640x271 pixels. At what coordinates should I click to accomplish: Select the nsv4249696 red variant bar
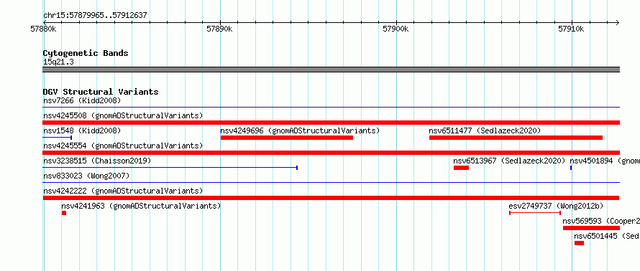pos(286,138)
